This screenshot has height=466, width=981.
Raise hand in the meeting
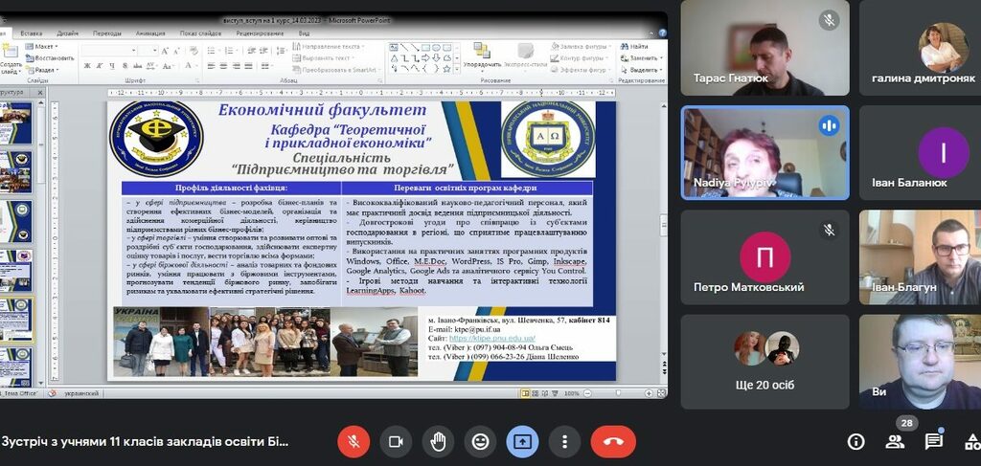(438, 441)
